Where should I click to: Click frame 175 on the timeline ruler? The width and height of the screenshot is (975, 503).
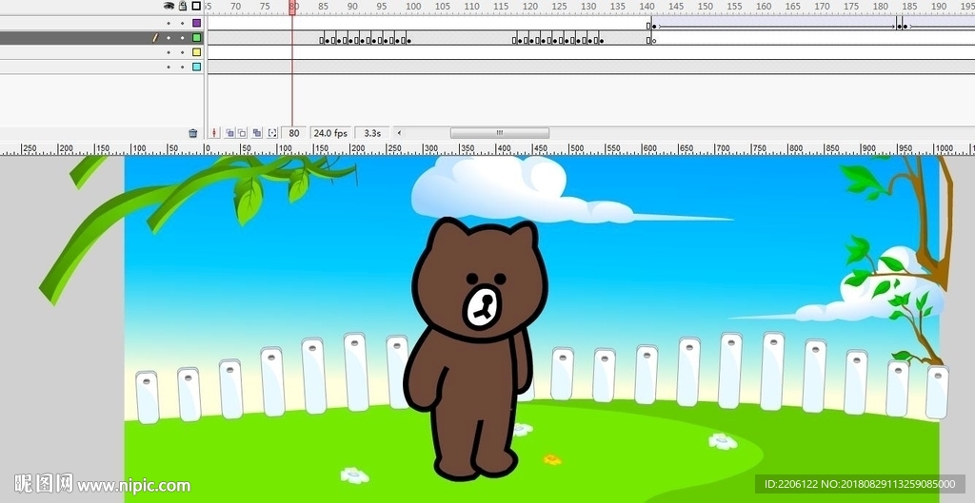coord(851,7)
